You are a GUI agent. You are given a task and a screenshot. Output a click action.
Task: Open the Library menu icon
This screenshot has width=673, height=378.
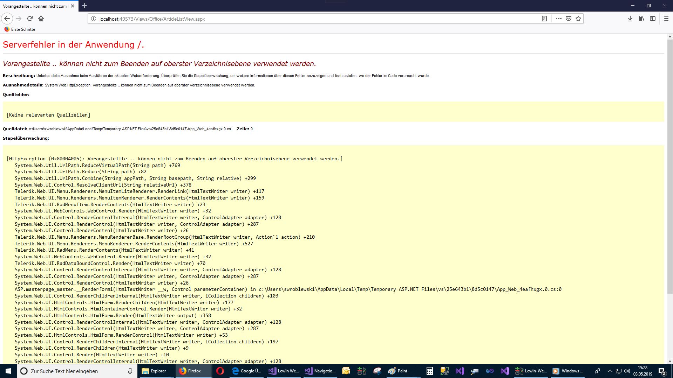point(641,19)
